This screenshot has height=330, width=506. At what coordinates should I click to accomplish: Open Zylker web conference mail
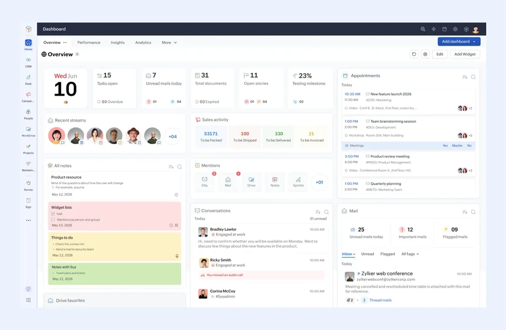click(408, 287)
